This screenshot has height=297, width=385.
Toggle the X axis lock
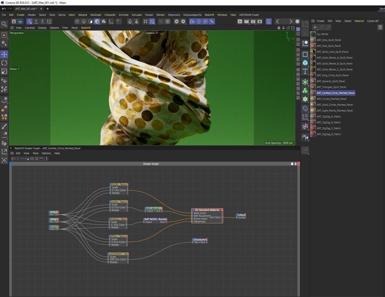29,21
